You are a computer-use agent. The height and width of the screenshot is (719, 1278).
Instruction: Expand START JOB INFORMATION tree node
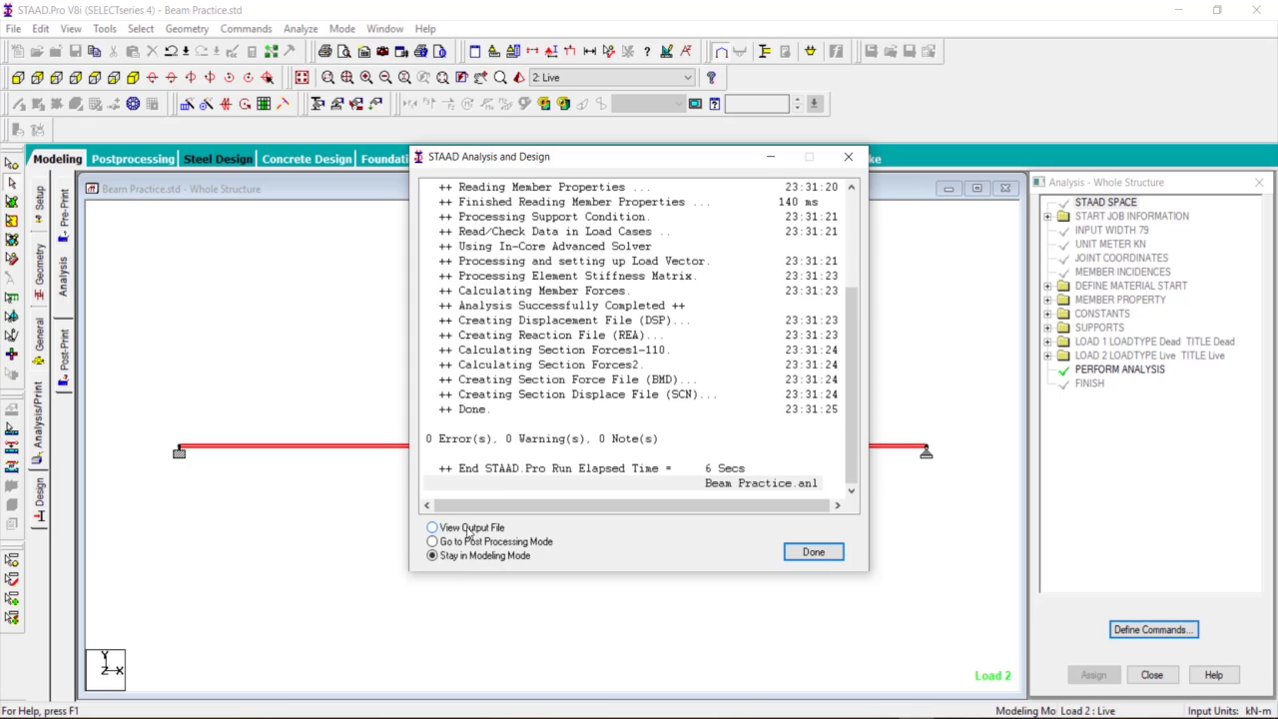(x=1048, y=216)
